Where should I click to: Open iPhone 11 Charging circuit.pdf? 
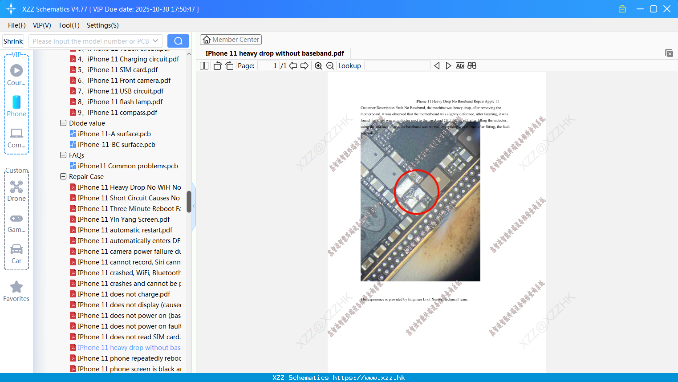(125, 59)
